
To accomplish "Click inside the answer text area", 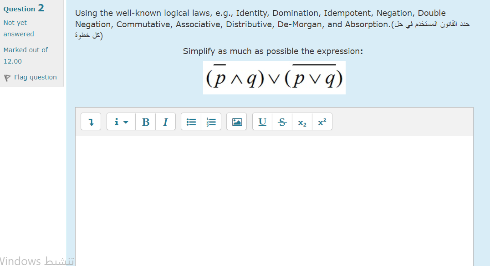I will [273, 195].
